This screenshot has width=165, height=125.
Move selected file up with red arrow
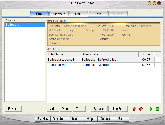(134, 109)
